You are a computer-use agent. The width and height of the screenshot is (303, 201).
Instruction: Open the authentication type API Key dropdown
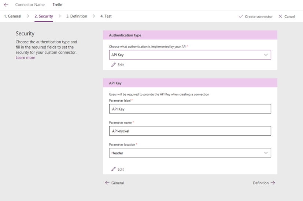190,55
